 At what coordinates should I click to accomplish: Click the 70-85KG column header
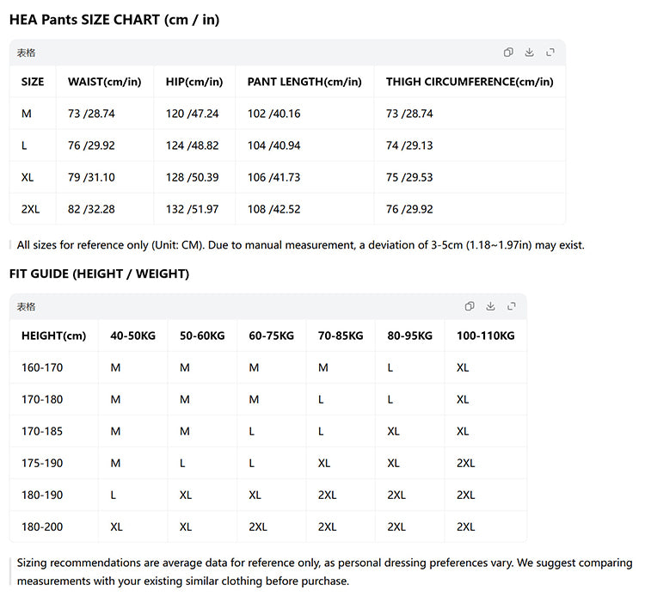341,335
